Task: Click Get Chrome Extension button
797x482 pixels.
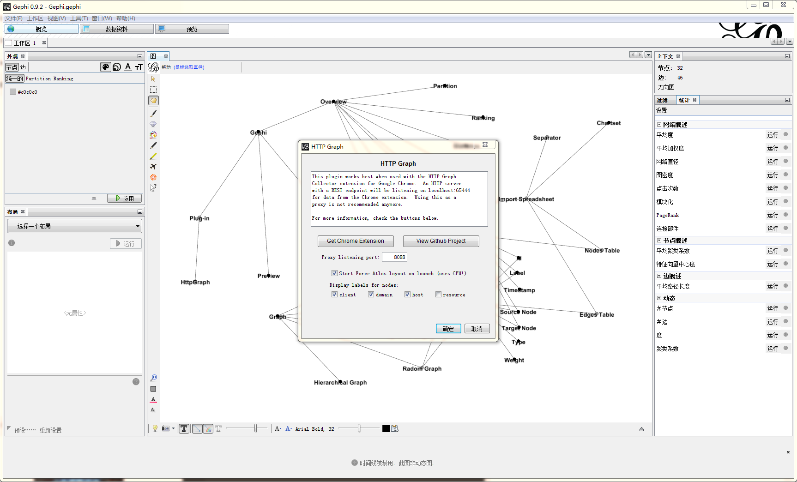Action: click(356, 241)
